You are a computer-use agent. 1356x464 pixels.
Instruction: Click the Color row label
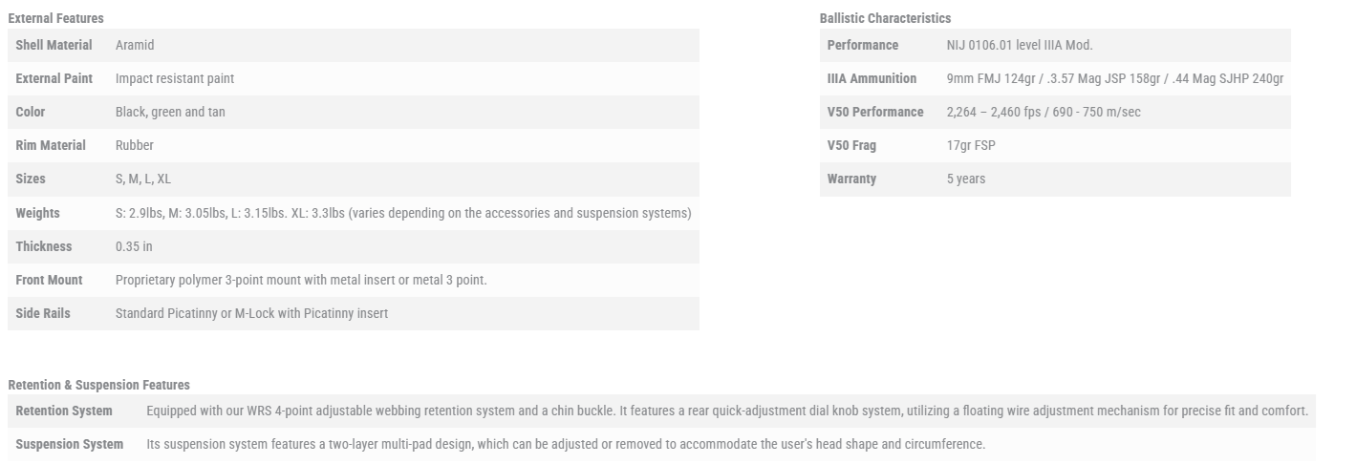coord(31,112)
